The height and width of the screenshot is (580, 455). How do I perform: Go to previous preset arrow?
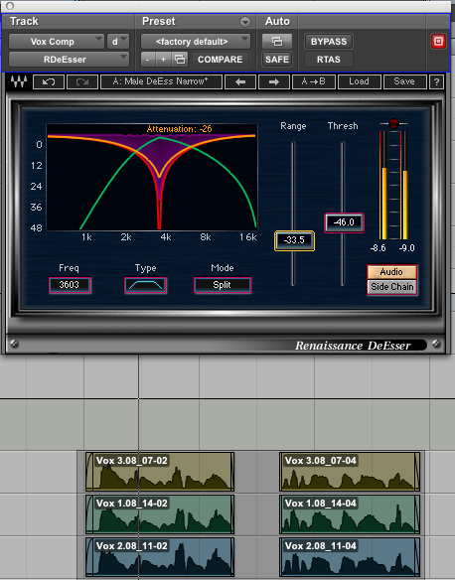point(240,81)
